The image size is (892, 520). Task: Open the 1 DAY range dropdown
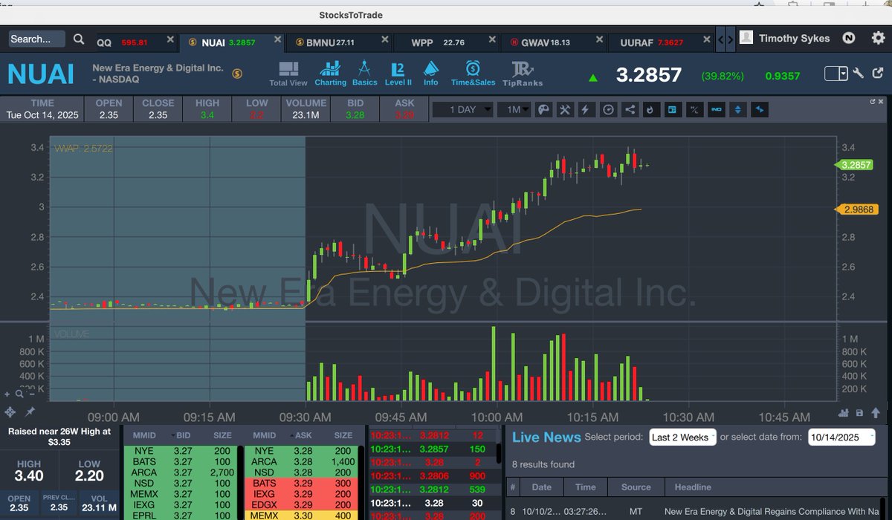pyautogui.click(x=462, y=110)
